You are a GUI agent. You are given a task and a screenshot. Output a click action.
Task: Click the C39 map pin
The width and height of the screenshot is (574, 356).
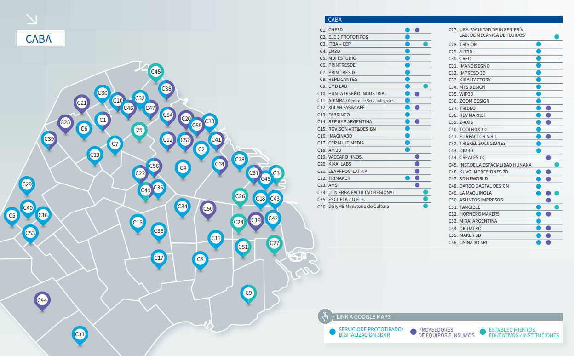tap(49, 140)
